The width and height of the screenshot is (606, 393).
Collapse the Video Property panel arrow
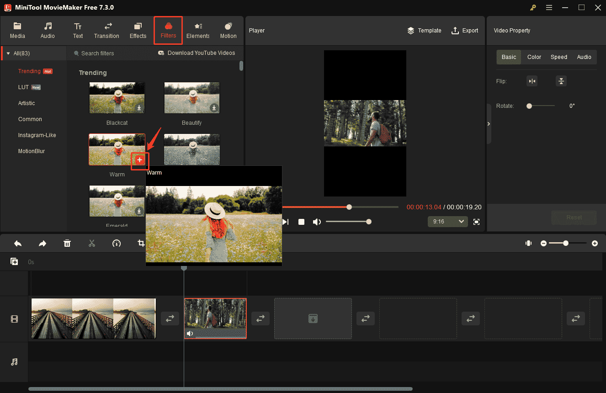click(489, 124)
